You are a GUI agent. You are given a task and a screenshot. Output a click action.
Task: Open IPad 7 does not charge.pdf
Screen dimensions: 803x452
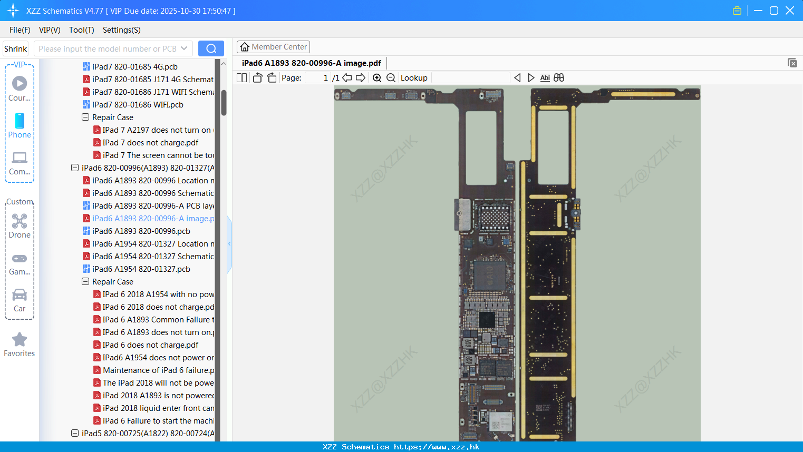[x=146, y=142]
